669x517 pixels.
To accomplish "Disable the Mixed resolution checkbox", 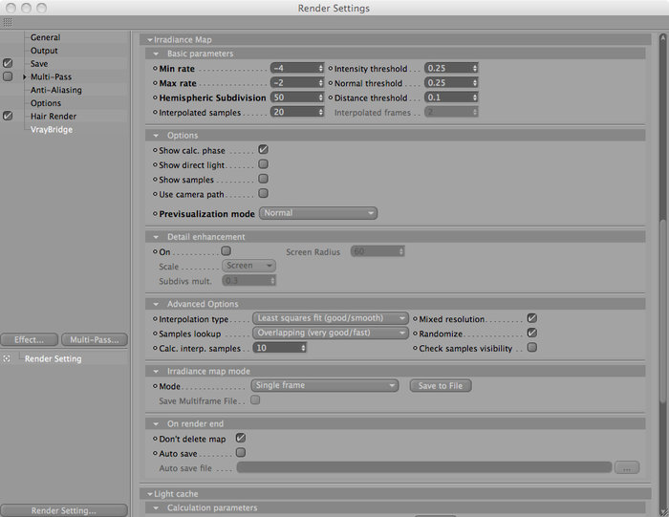I will coord(532,318).
